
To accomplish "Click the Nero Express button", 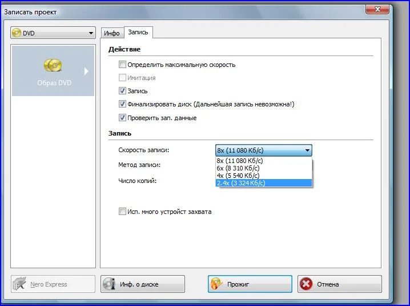I will click(53, 284).
